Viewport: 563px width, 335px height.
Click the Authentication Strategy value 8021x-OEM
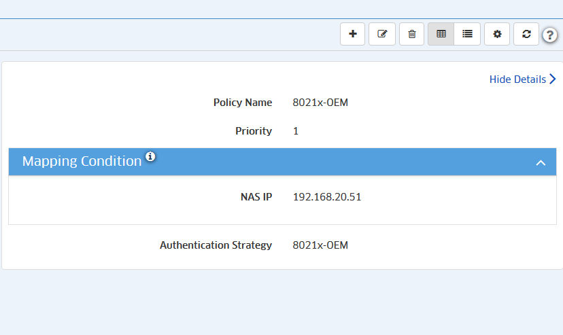coord(320,245)
